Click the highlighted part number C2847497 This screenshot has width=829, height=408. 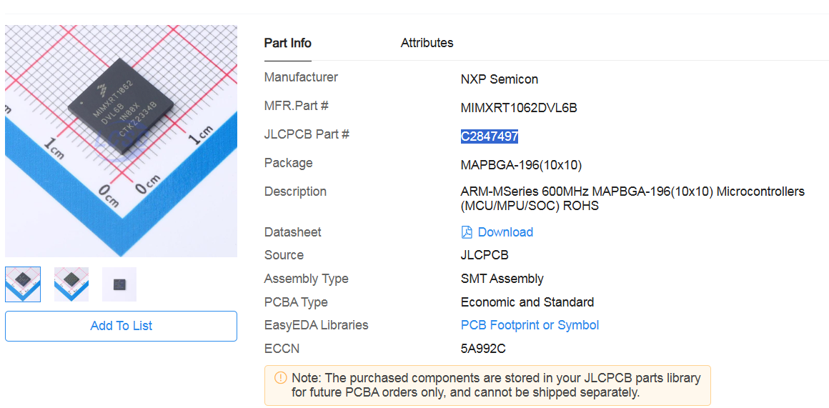tap(490, 136)
